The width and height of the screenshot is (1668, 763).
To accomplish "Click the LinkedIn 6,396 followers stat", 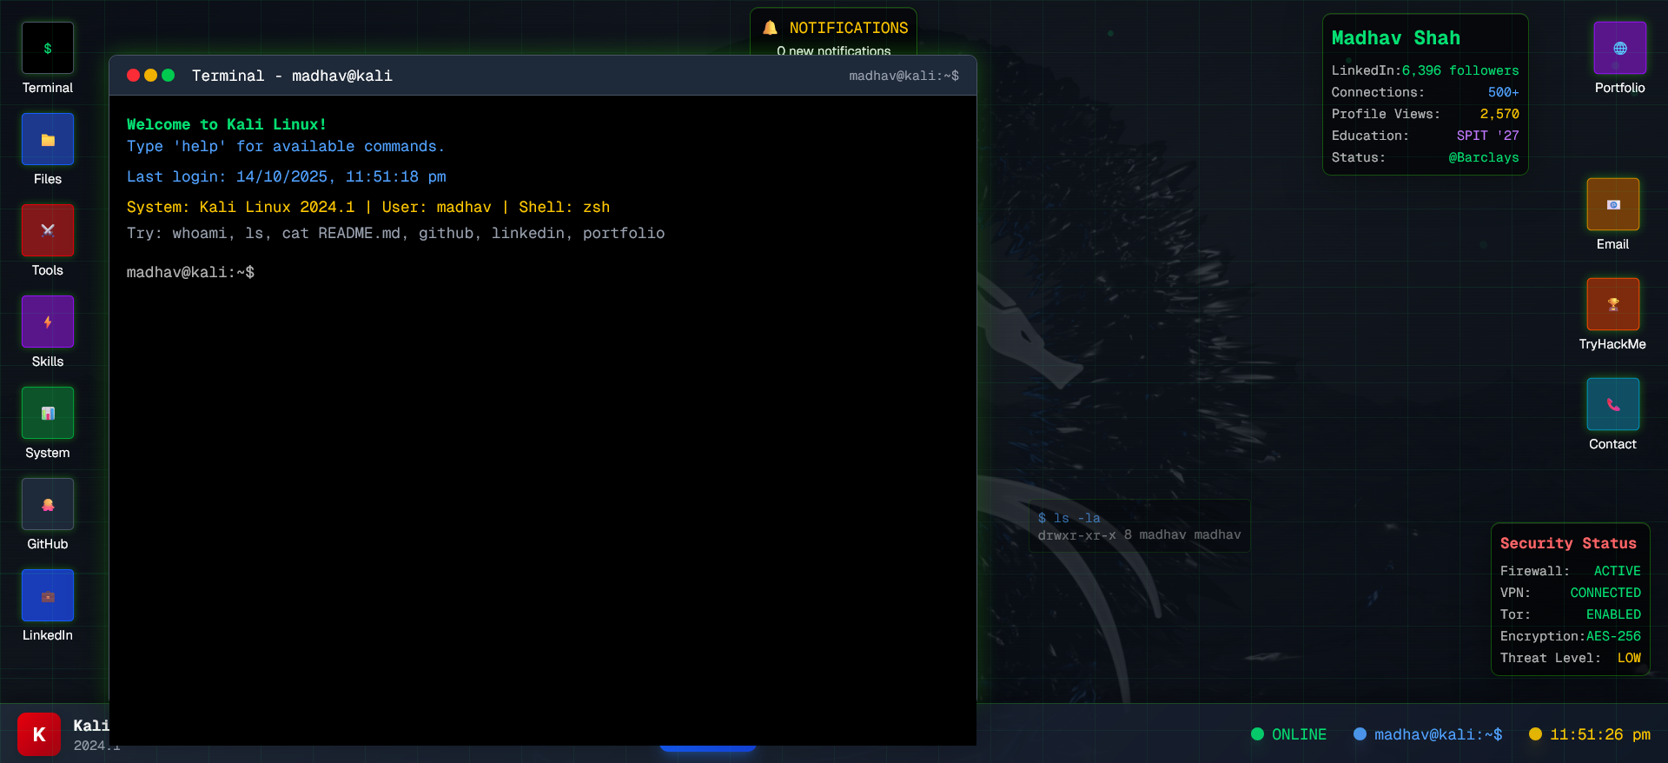I will click(x=1426, y=70).
